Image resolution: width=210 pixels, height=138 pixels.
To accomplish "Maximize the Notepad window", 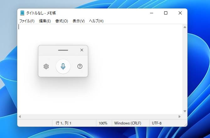I will tap(166, 13).
